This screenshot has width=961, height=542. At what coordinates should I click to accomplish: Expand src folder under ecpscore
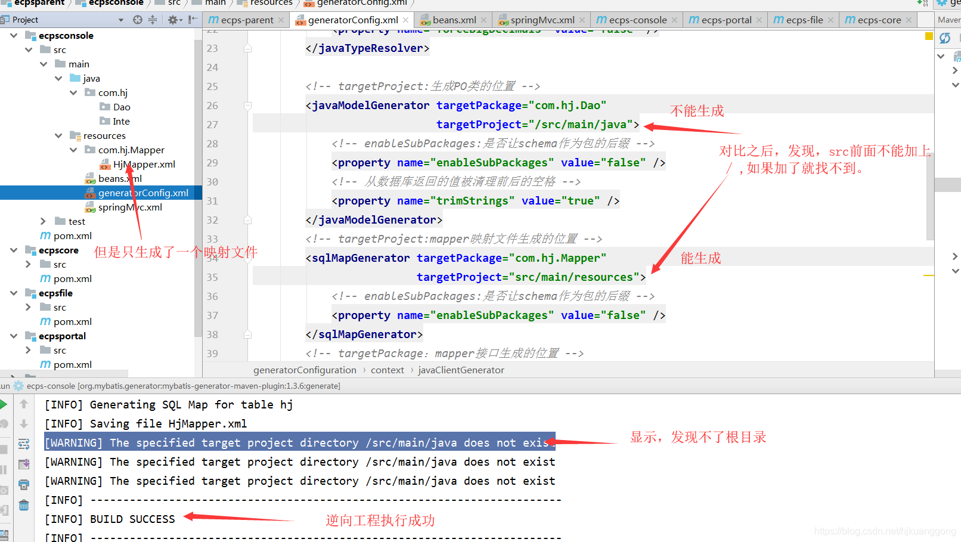tap(28, 264)
